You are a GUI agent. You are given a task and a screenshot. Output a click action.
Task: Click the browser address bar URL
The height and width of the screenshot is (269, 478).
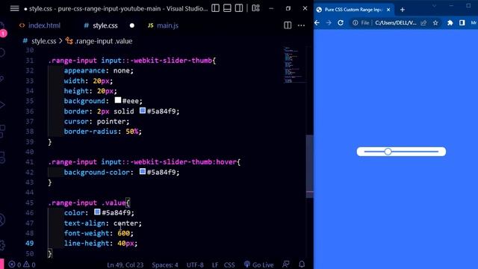coord(396,23)
